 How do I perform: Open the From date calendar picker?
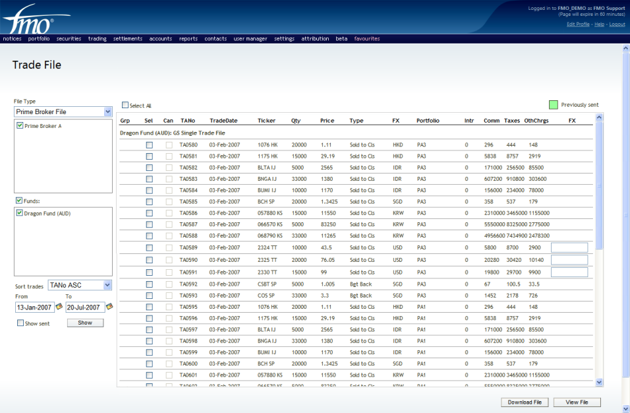pyautogui.click(x=59, y=307)
